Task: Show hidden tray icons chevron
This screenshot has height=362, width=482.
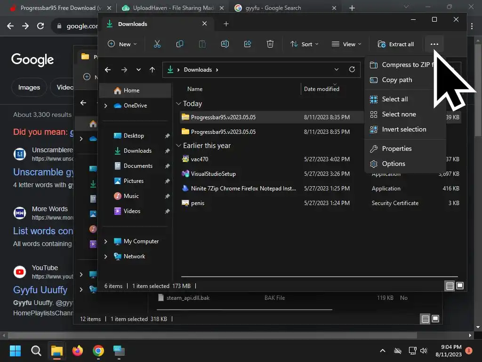Action: (x=383, y=351)
